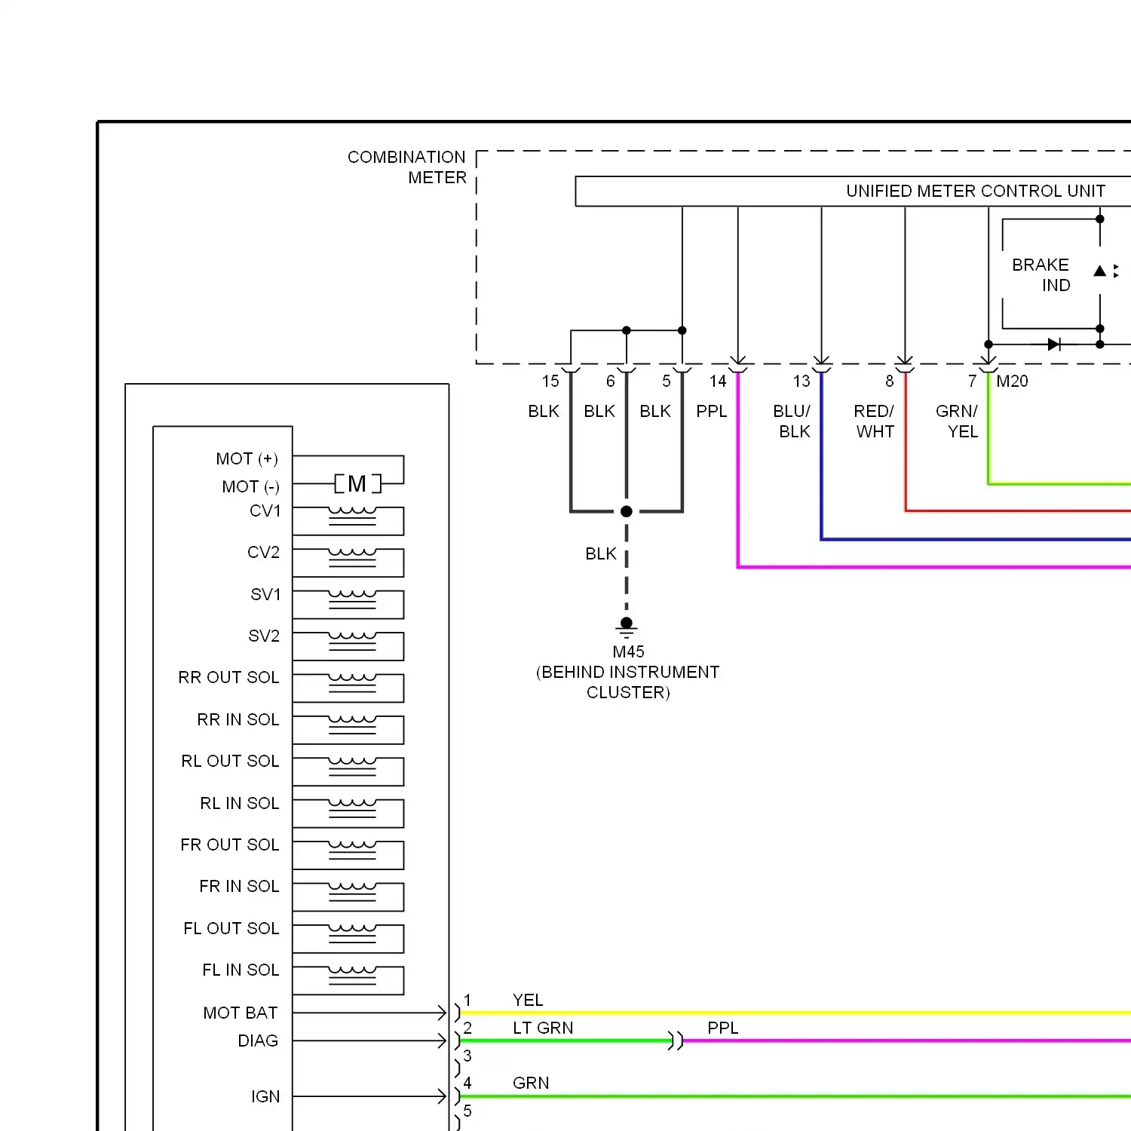Click the RR IN SOL coil symbol

(x=352, y=725)
